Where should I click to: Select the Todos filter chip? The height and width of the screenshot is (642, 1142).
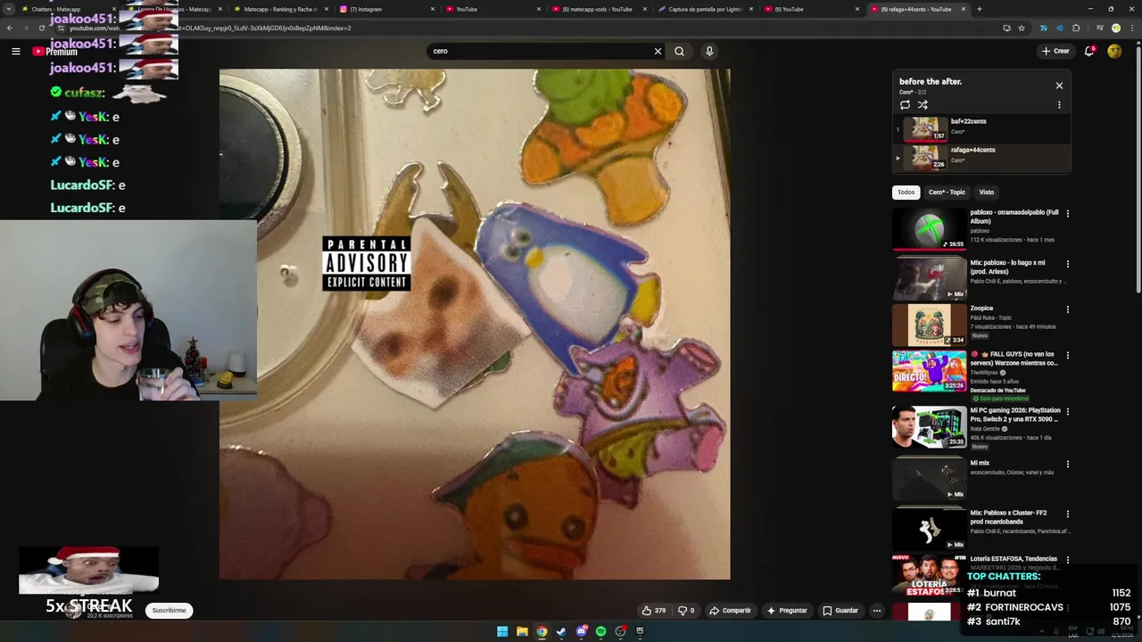906,192
